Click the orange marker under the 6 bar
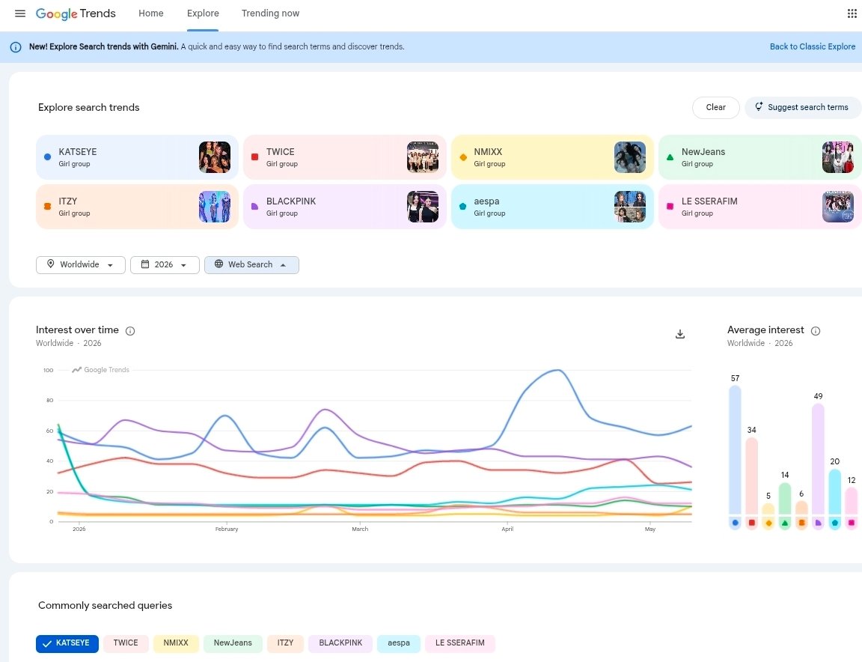The image size is (862, 662). [801, 523]
